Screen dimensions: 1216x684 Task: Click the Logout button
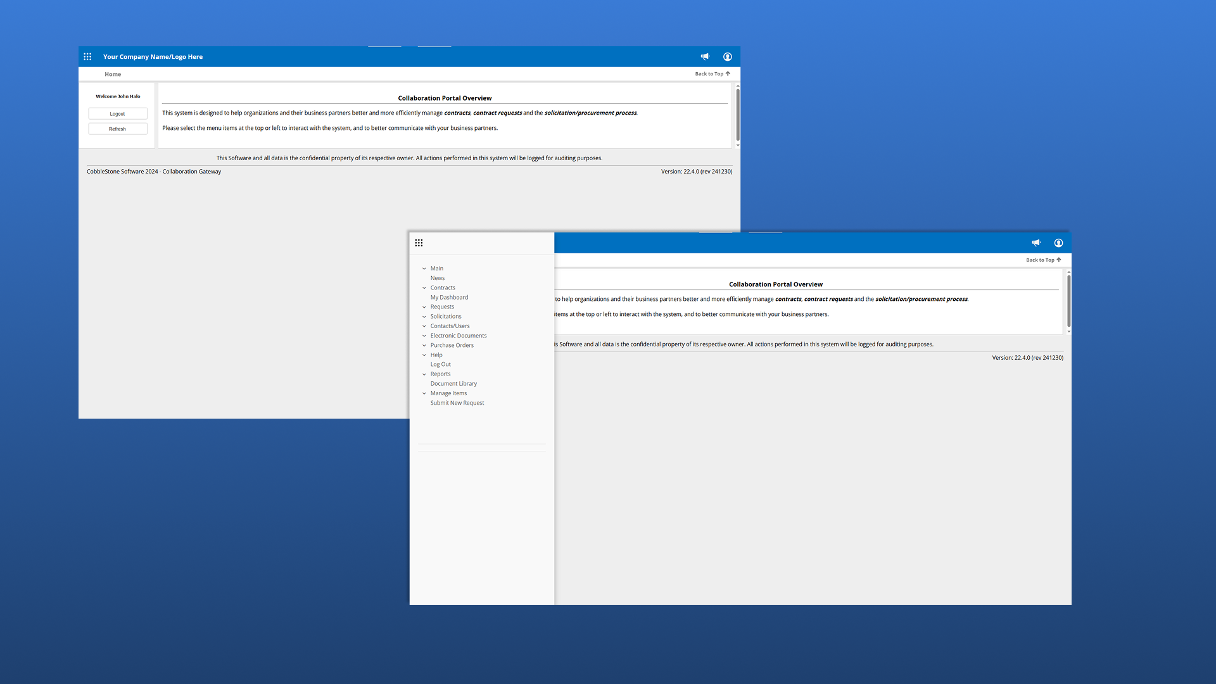(x=118, y=113)
